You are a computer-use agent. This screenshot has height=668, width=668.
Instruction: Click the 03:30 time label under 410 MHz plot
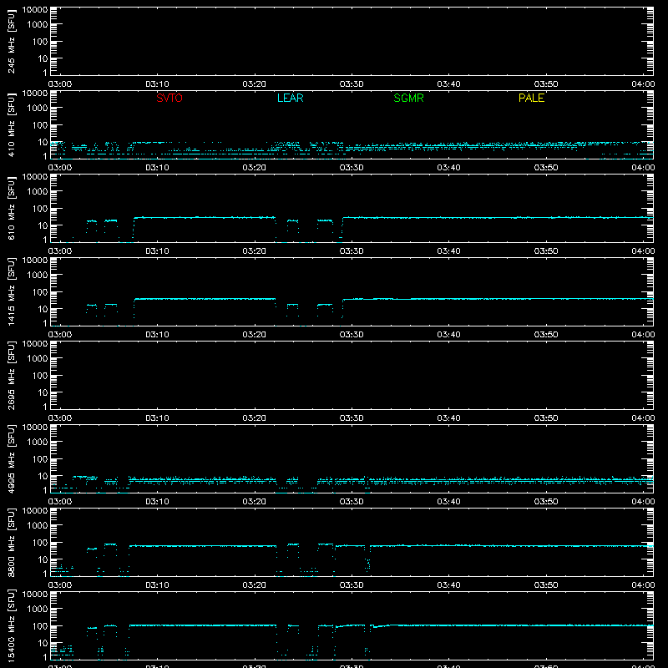(x=352, y=168)
